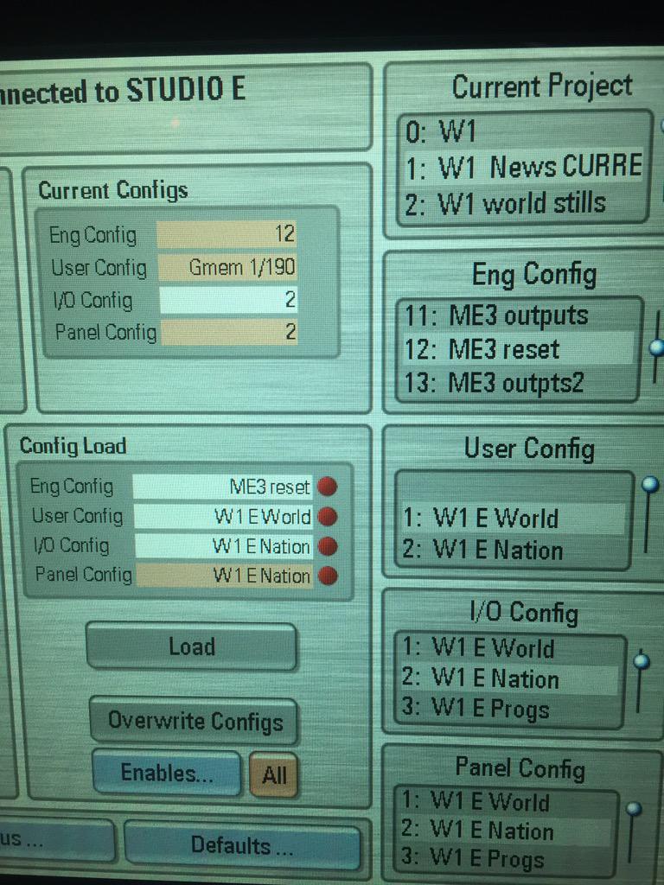Select Panel Config 2: W1 E Nation
The width and height of the screenshot is (664, 885).
point(505,831)
